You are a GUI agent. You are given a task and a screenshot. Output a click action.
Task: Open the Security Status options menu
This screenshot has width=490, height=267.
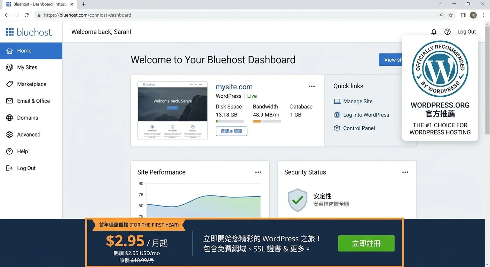coord(405,172)
